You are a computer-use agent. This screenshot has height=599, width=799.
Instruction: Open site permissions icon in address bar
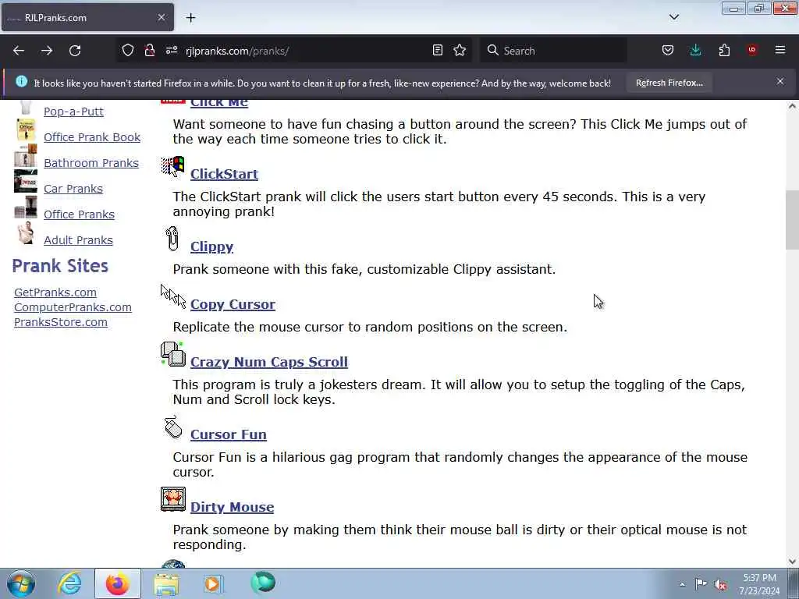[x=171, y=51]
